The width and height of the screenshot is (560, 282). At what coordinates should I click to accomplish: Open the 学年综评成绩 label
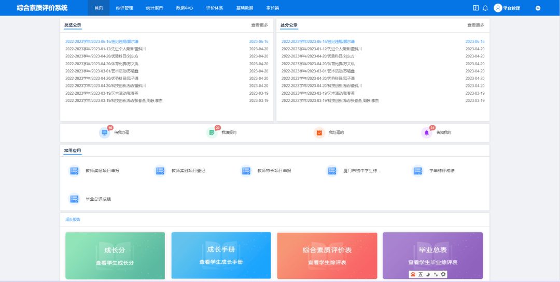click(x=442, y=171)
